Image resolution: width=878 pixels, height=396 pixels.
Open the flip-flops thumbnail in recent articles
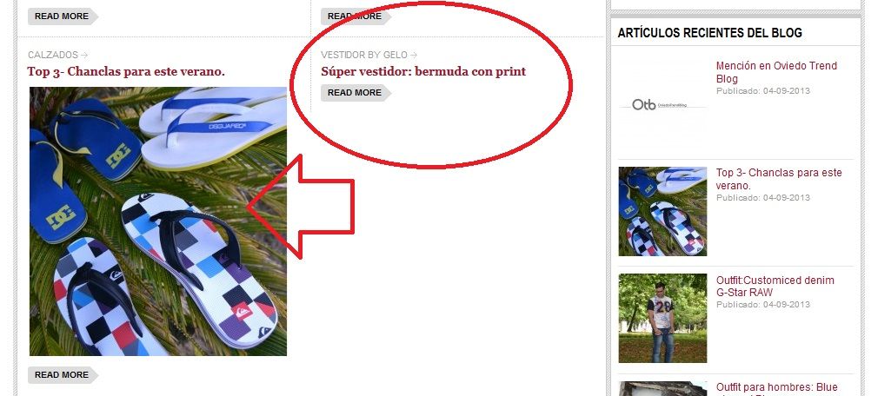click(662, 211)
